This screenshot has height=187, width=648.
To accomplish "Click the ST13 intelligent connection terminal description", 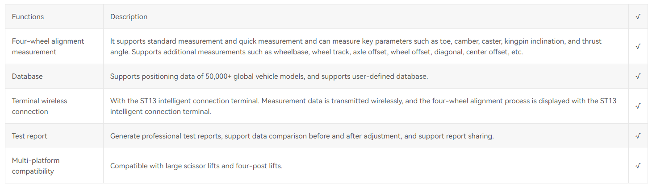I will point(363,106).
